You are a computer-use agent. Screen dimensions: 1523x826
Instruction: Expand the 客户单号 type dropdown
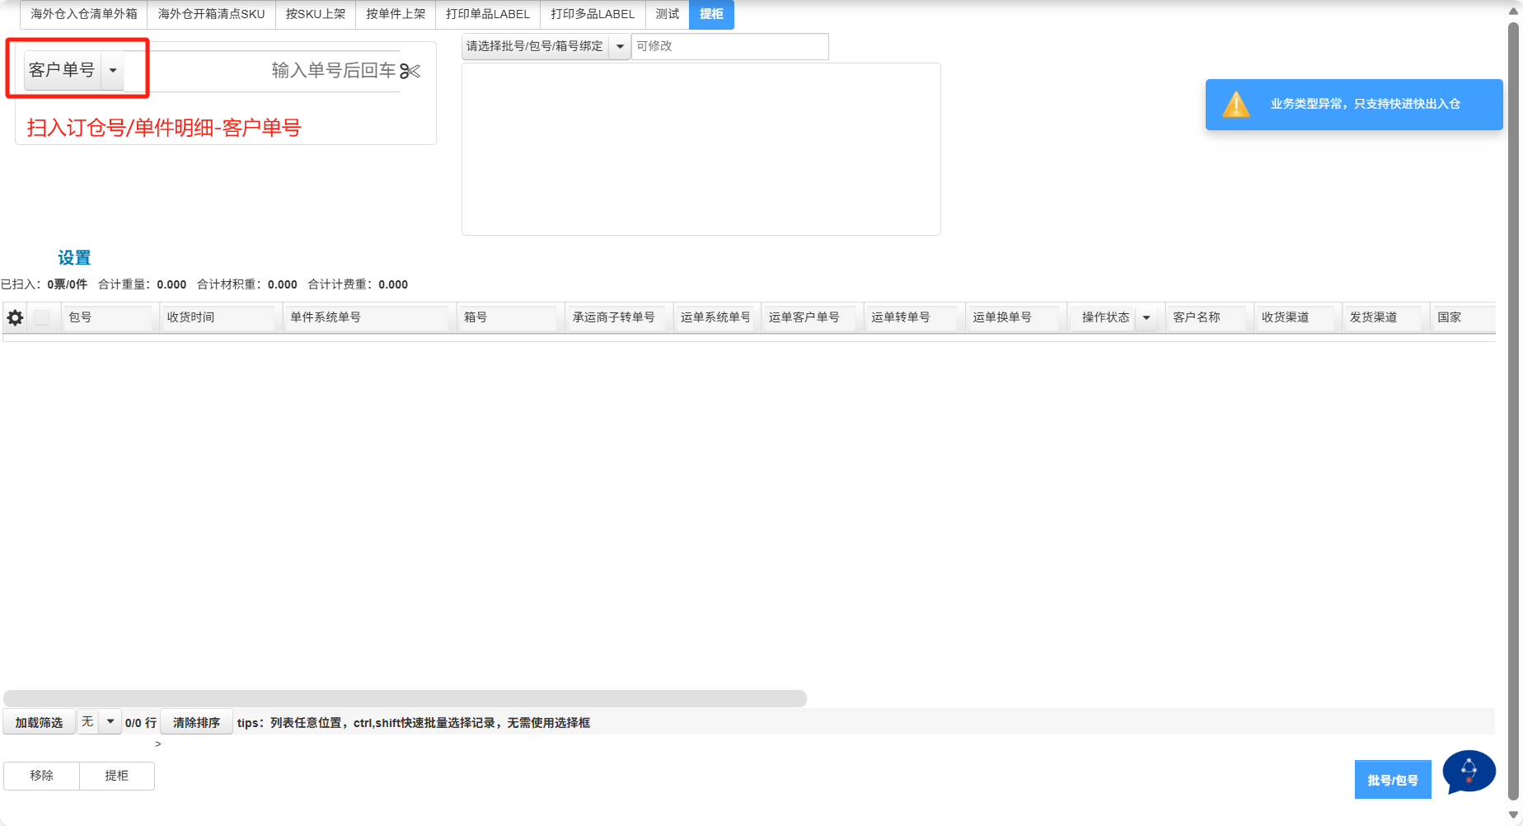coord(113,71)
